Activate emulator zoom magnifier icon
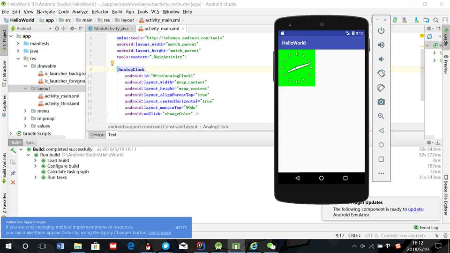The height and width of the screenshot is (253, 450). pos(381,116)
